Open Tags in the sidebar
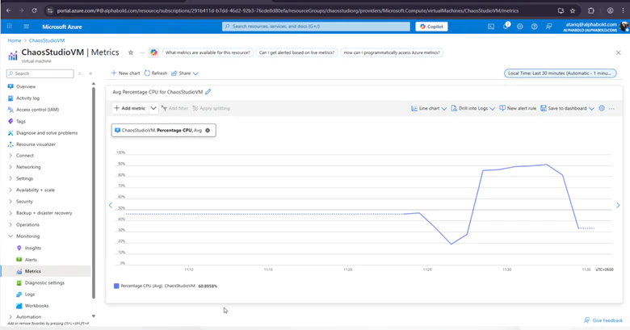 [21, 121]
